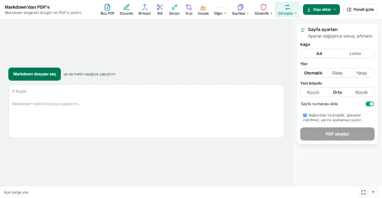The width and height of the screenshot is (382, 198).
Task: Click into the Markdown text area
Action: coord(146,111)
